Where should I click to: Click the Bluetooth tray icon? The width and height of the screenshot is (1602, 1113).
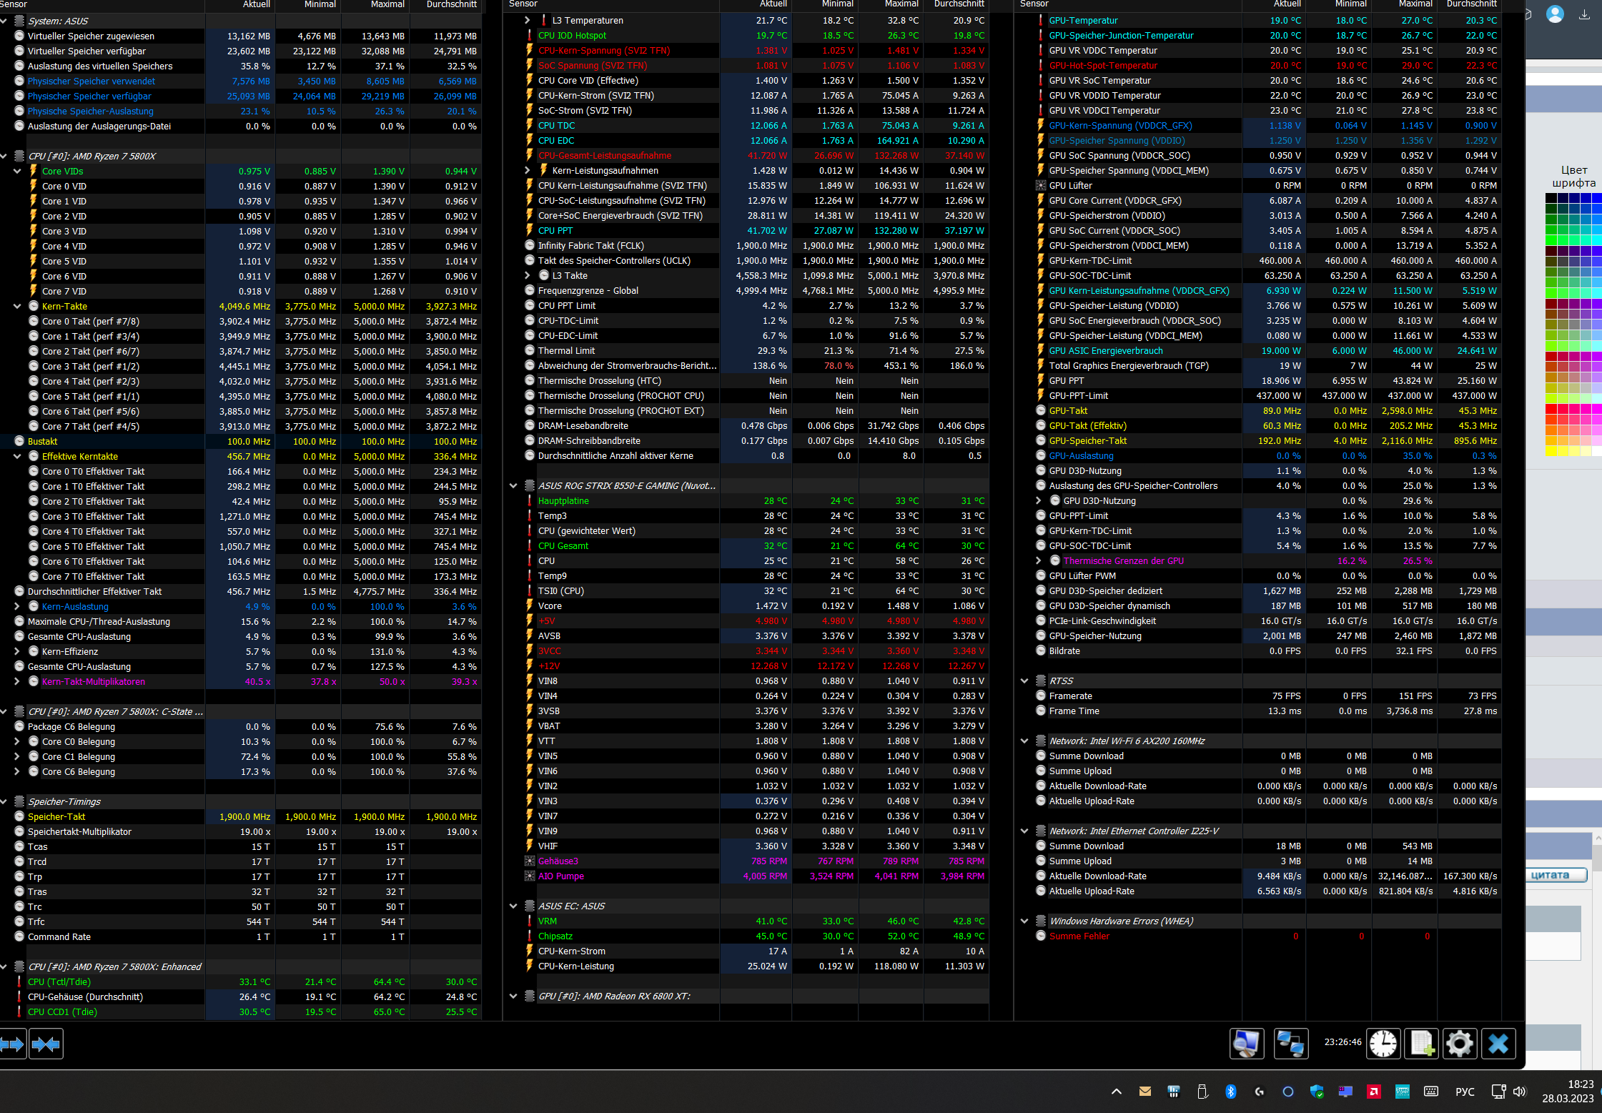click(1230, 1092)
